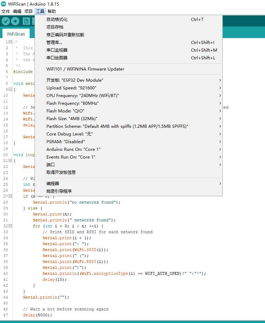Click the Upload arrow icon
265x323 pixels.
(15, 21)
